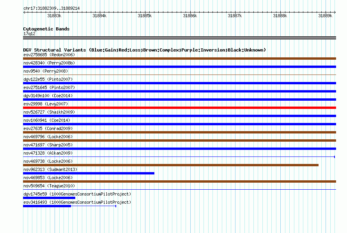Click the DGV Structural Variants track title
The width and height of the screenshot is (347, 233).
pyautogui.click(x=145, y=50)
